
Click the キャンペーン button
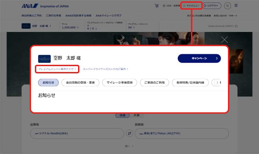click(199, 58)
